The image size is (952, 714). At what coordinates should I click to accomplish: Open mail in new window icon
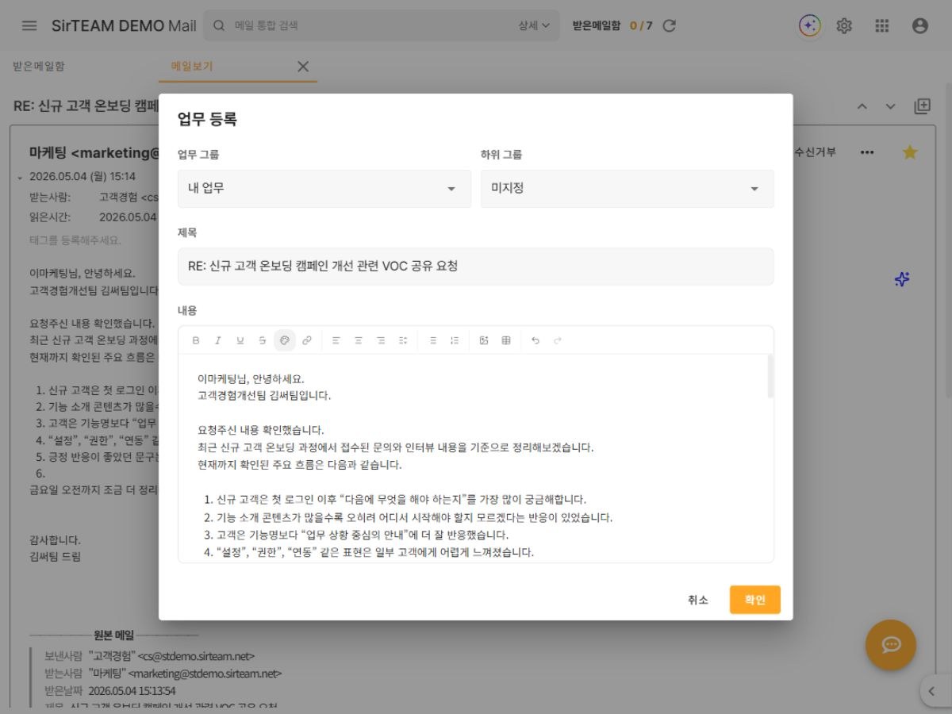922,106
